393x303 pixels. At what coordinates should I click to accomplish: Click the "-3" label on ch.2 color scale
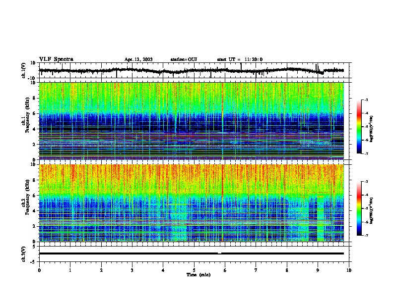point(366,182)
